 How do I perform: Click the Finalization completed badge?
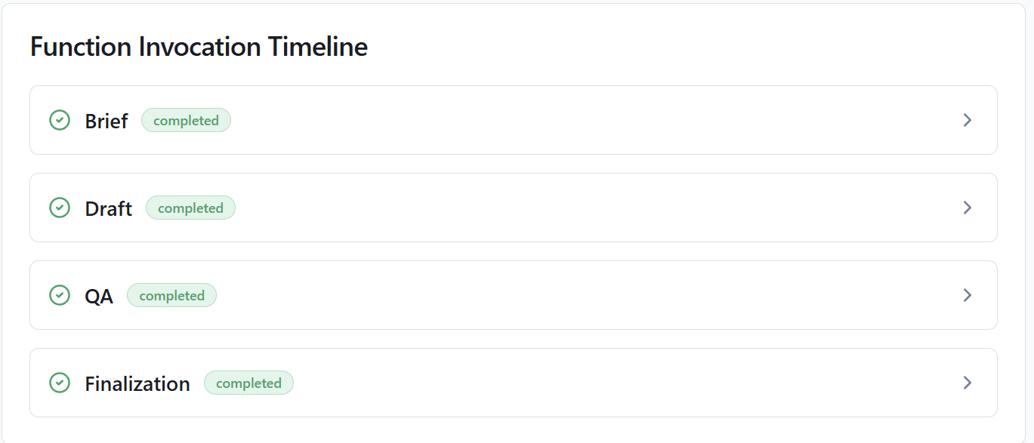(248, 383)
